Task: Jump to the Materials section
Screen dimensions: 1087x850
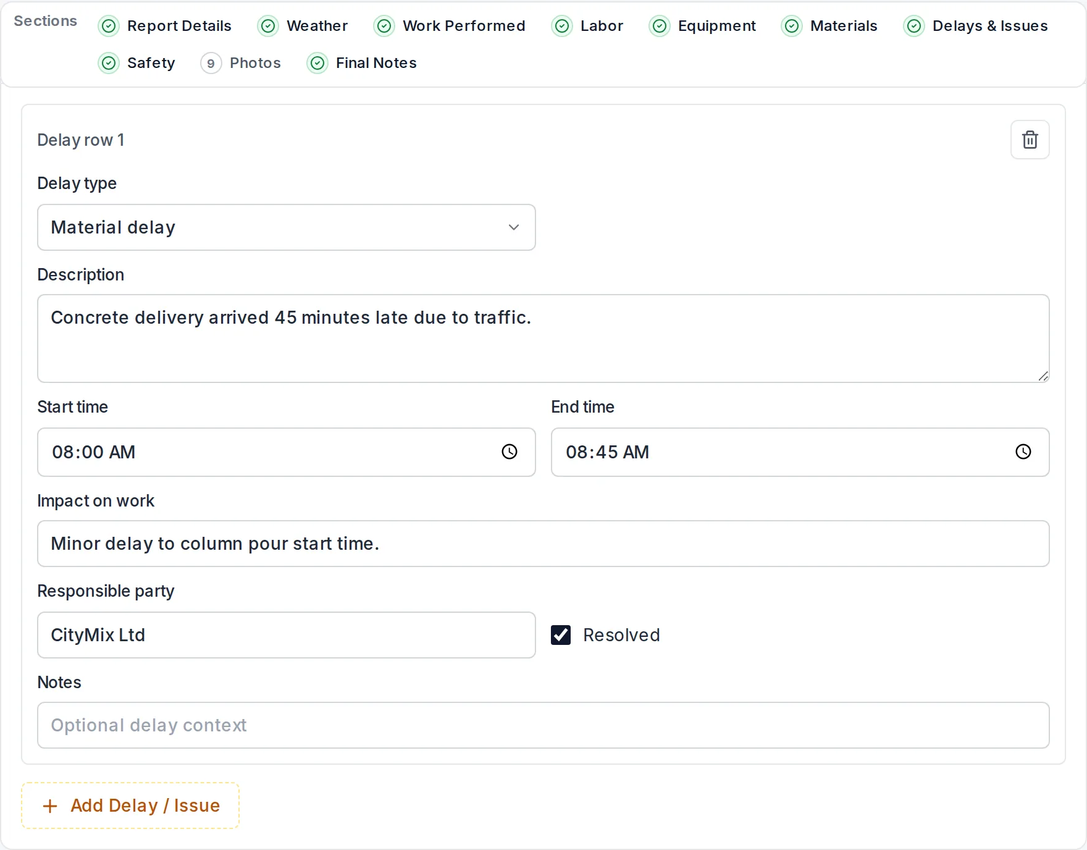Action: click(x=829, y=26)
